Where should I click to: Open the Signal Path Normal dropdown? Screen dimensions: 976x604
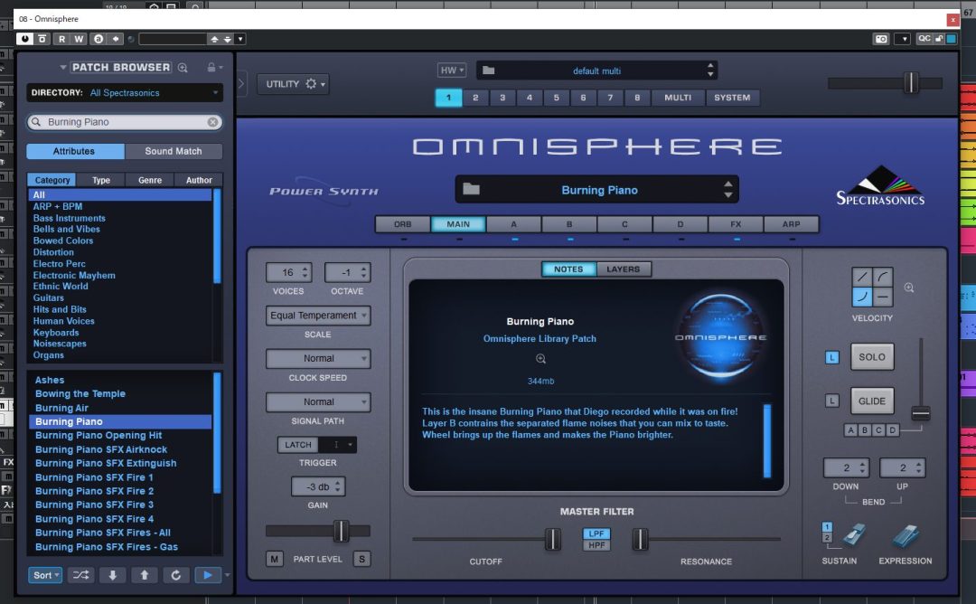point(318,401)
